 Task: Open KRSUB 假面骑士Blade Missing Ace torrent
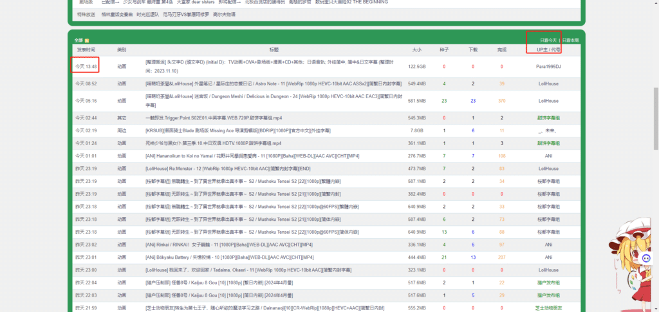click(238, 131)
